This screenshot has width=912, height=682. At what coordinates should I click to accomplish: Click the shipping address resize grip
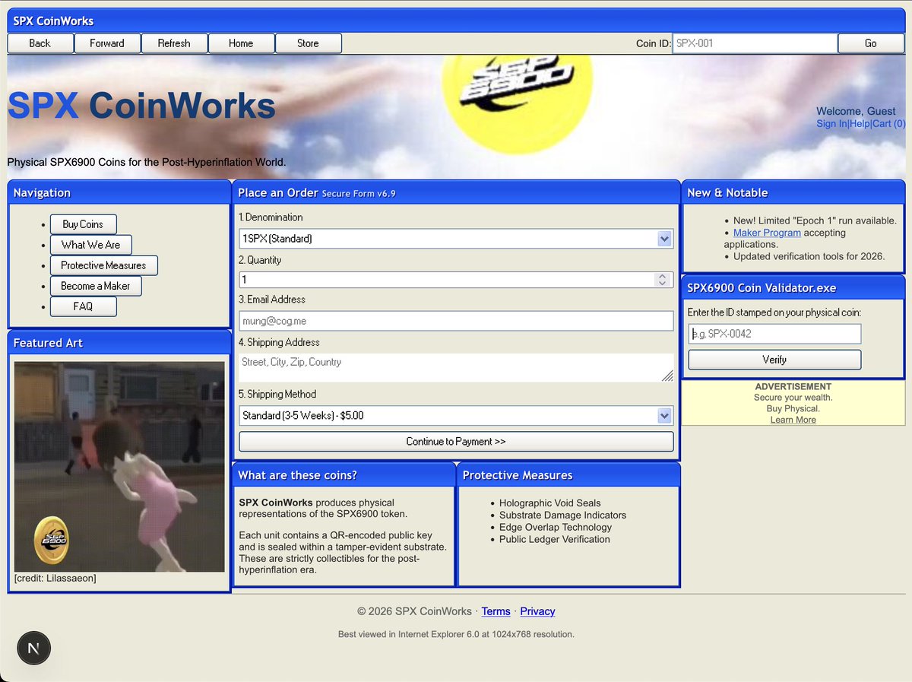tap(667, 376)
